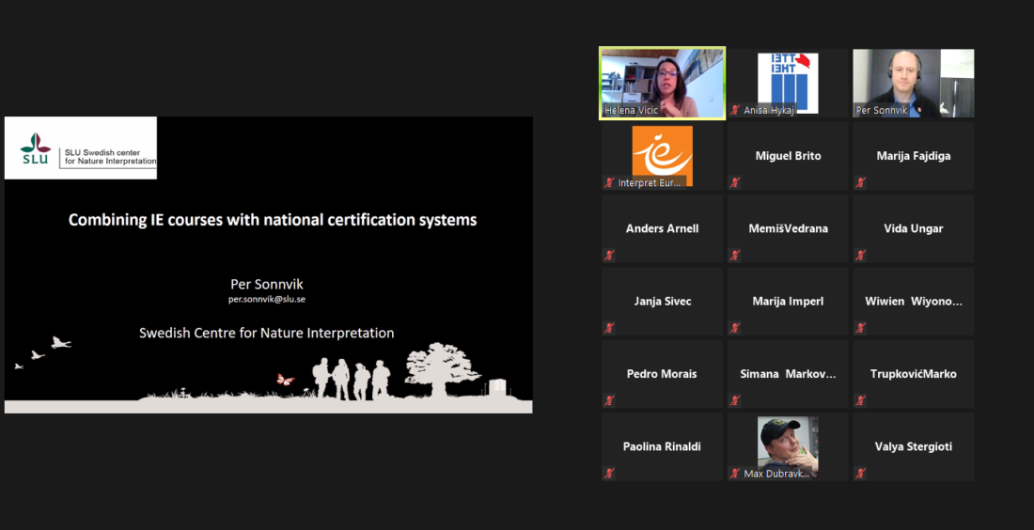Click the slide title about IE courses
Image resolution: width=1034 pixels, height=530 pixels.
click(273, 220)
